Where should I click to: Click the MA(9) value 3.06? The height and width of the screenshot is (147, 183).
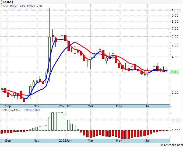[22, 6]
